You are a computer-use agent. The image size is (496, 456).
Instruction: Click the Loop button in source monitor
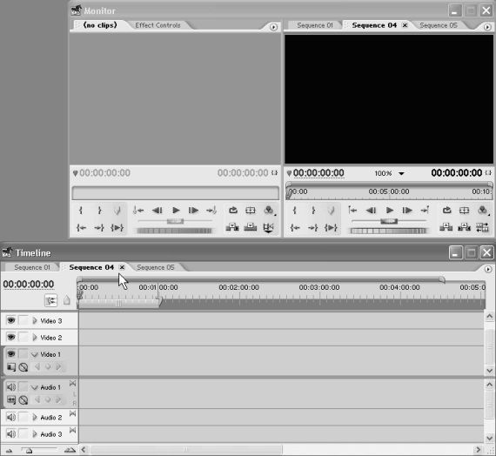click(233, 210)
